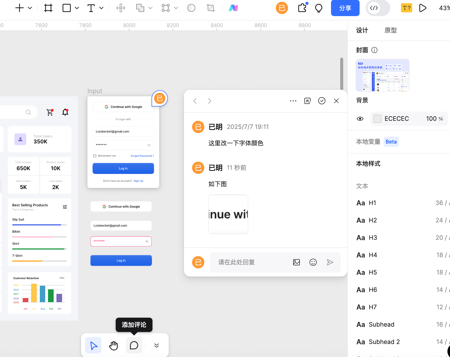Click the send reply arrow icon
Image resolution: width=450 pixels, height=357 pixels.
point(330,262)
